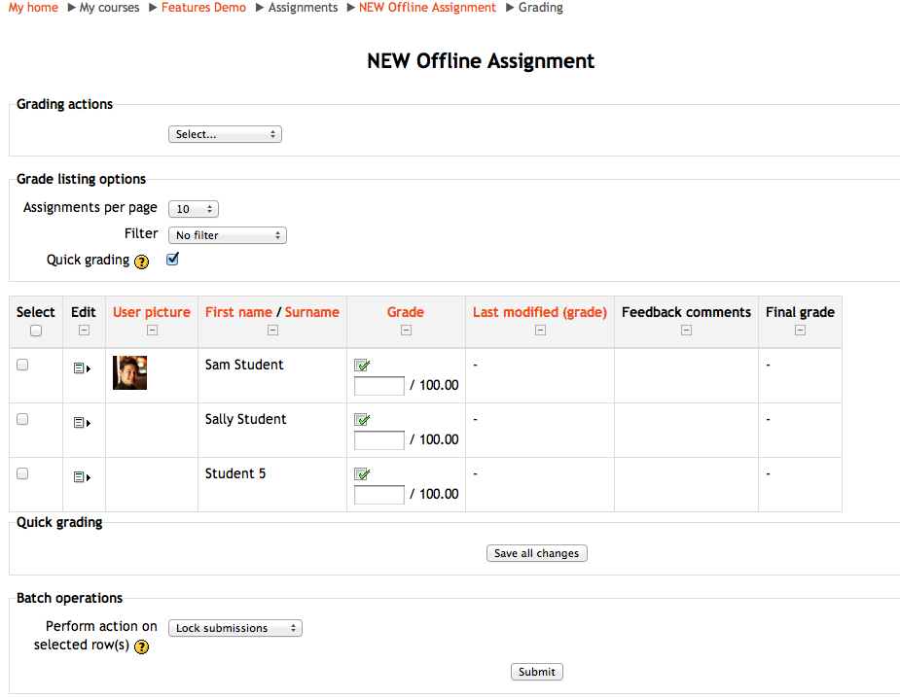Viewport: 900px width, 698px height.
Task: Click grade input field for Student 5
Action: coord(379,495)
